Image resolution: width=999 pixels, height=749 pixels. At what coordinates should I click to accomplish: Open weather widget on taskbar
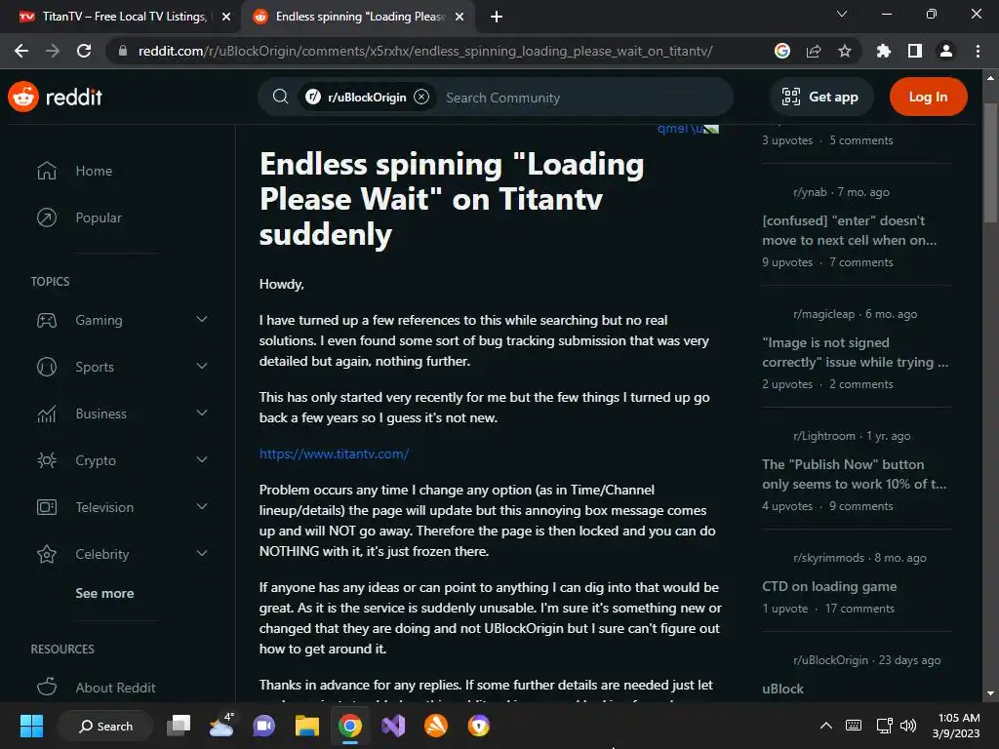click(x=221, y=726)
